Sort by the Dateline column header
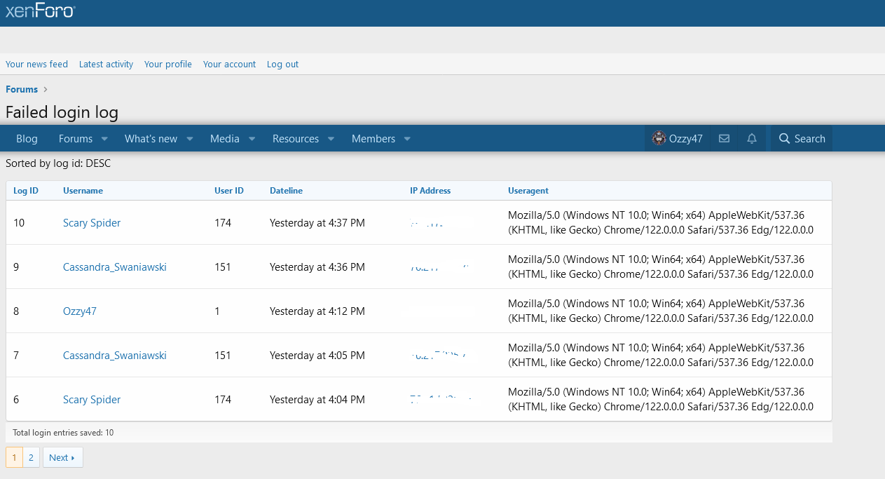 coord(286,191)
